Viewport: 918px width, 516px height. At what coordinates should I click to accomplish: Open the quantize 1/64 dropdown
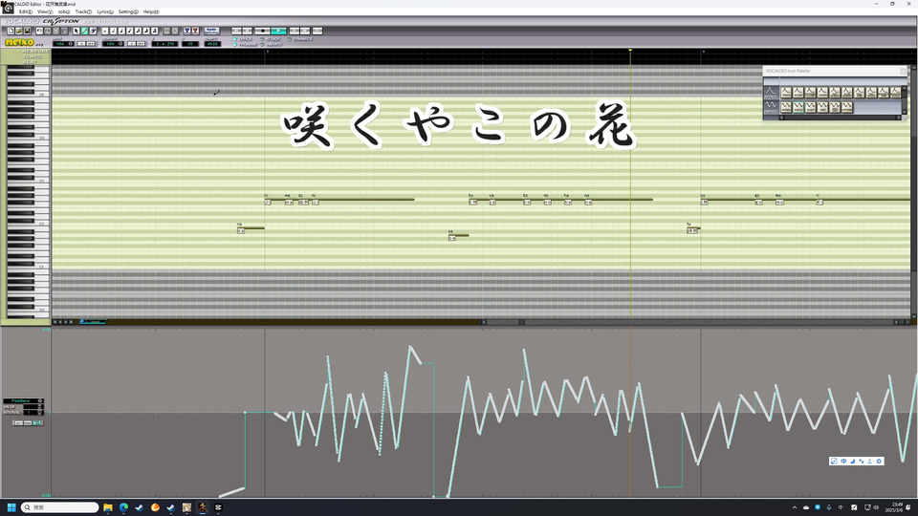(x=63, y=44)
